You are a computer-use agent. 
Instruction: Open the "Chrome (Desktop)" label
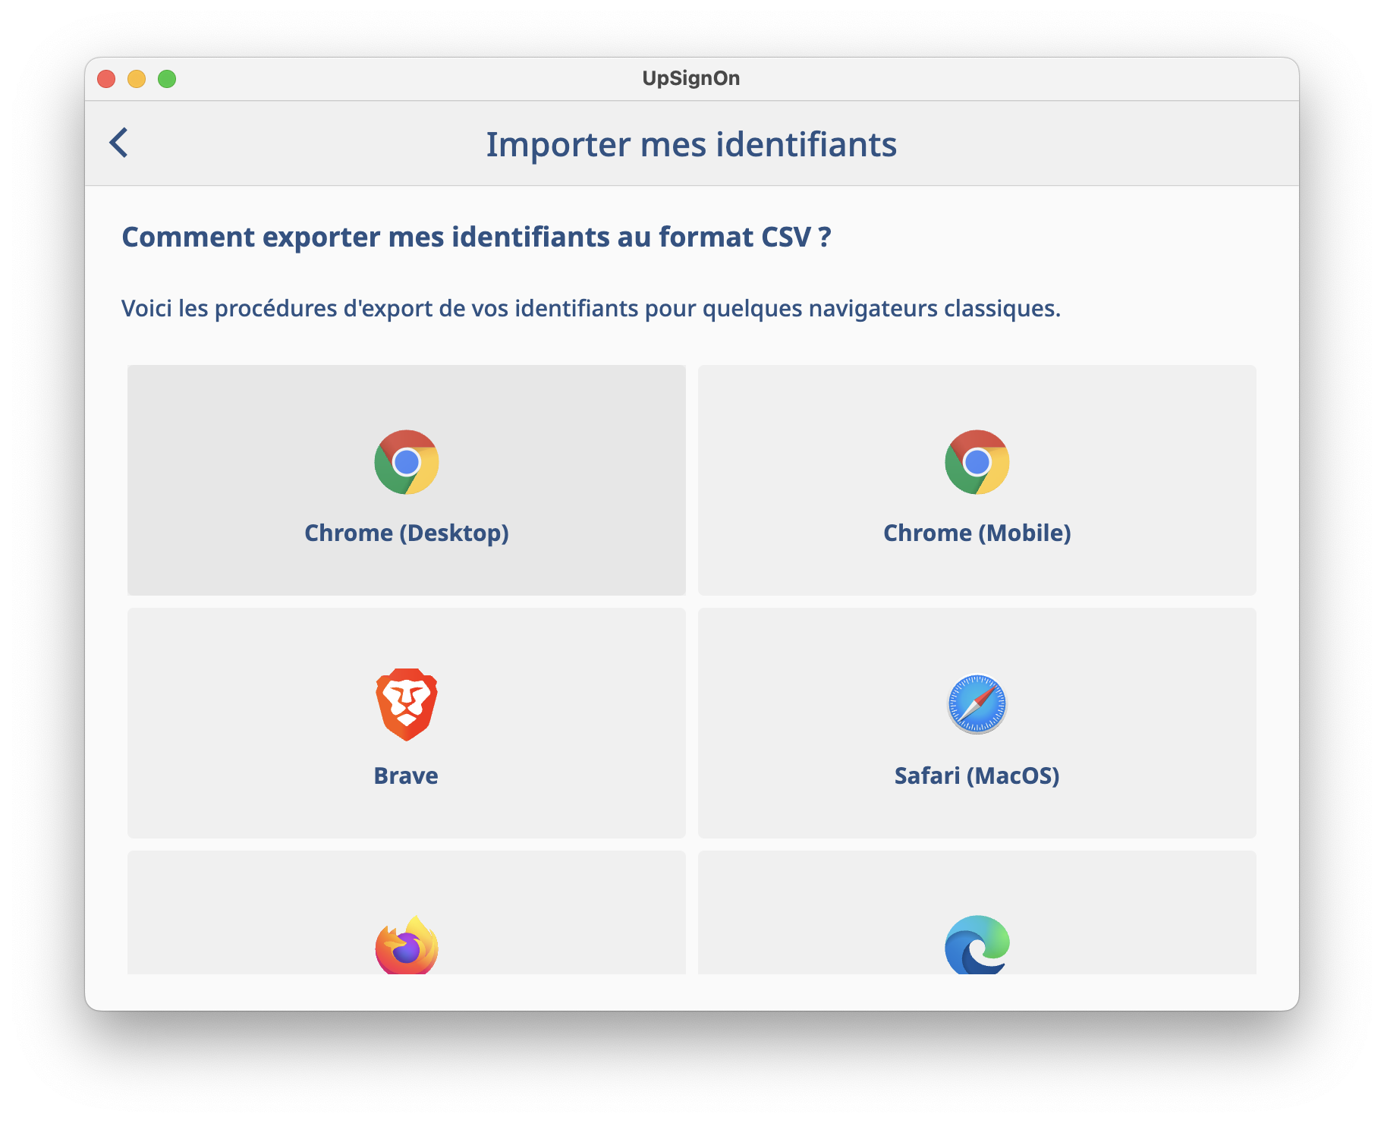point(407,533)
